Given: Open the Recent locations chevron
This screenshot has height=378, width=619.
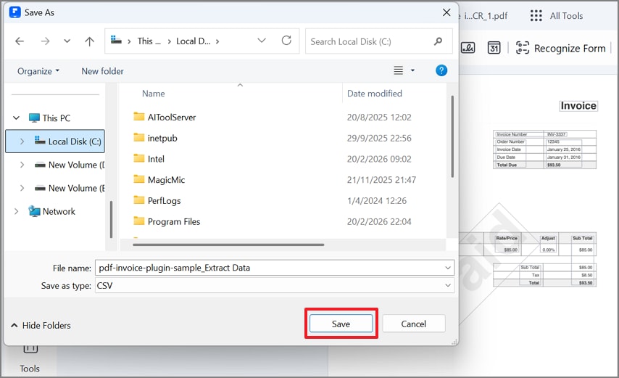Looking at the screenshot, I should [x=67, y=41].
